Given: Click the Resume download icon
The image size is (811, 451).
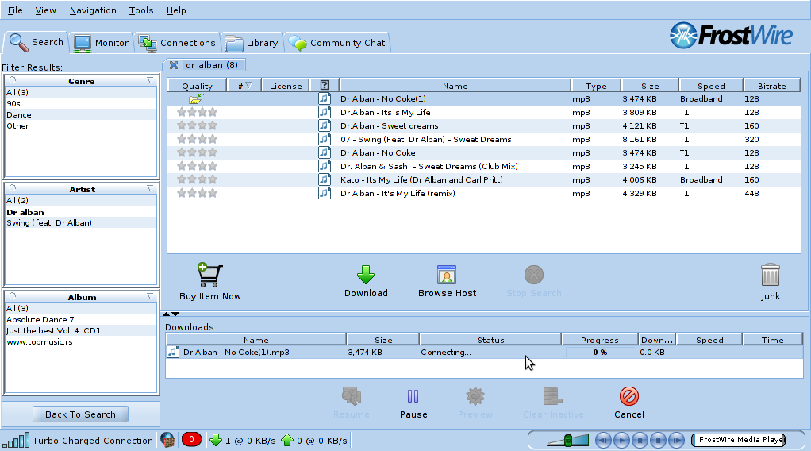Looking at the screenshot, I should [352, 397].
